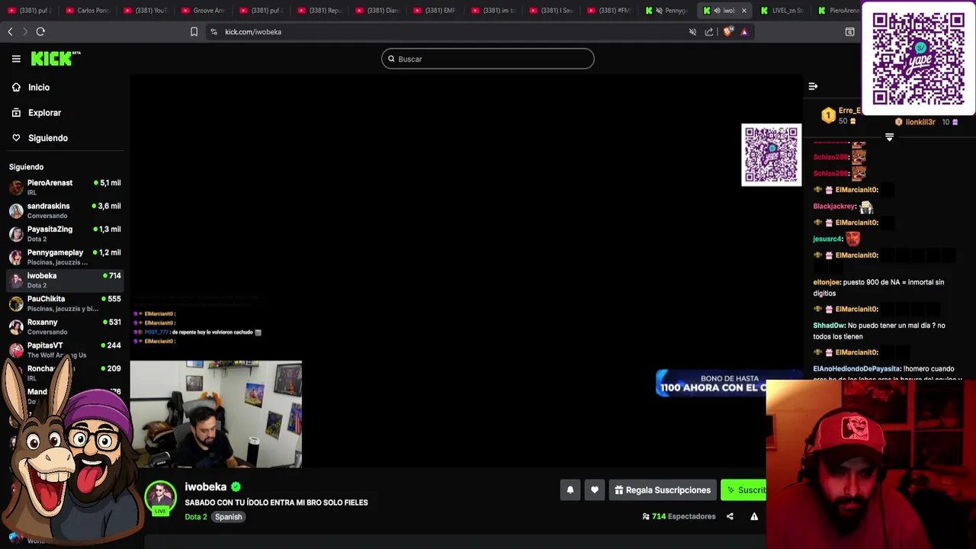976x549 pixels.
Task: Switch to the Pennyga browser tab
Action: coord(667,11)
